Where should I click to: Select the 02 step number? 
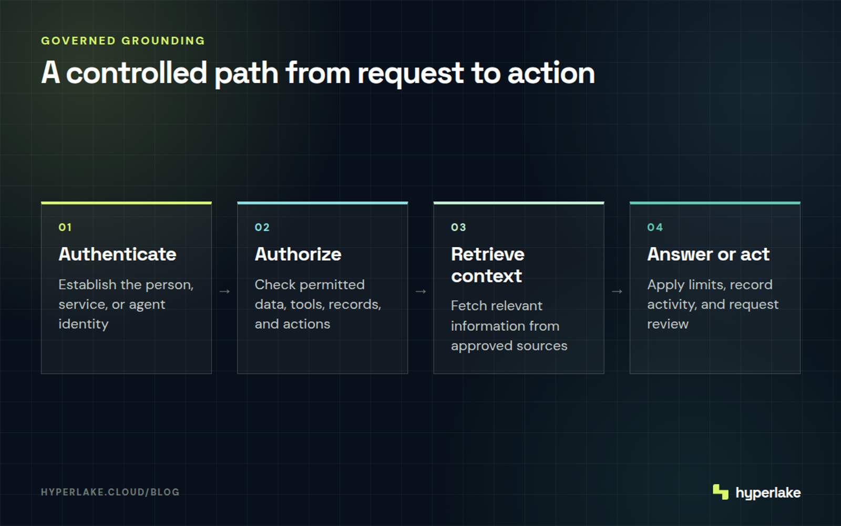click(x=262, y=227)
